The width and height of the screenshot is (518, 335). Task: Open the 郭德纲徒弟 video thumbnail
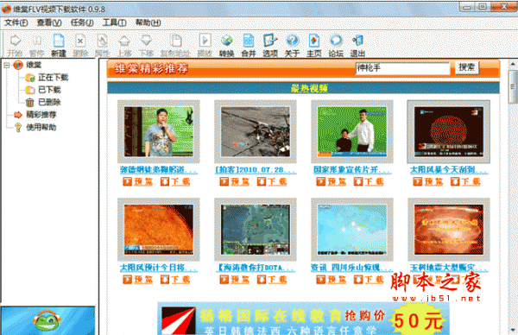159,131
